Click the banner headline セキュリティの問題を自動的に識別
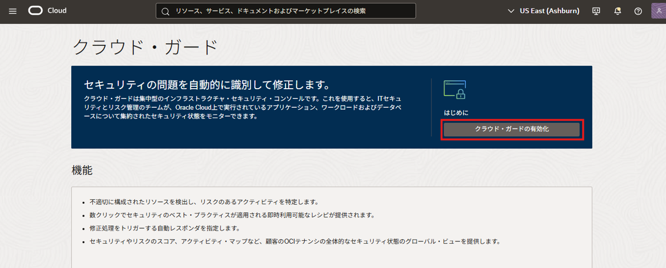 pos(207,84)
